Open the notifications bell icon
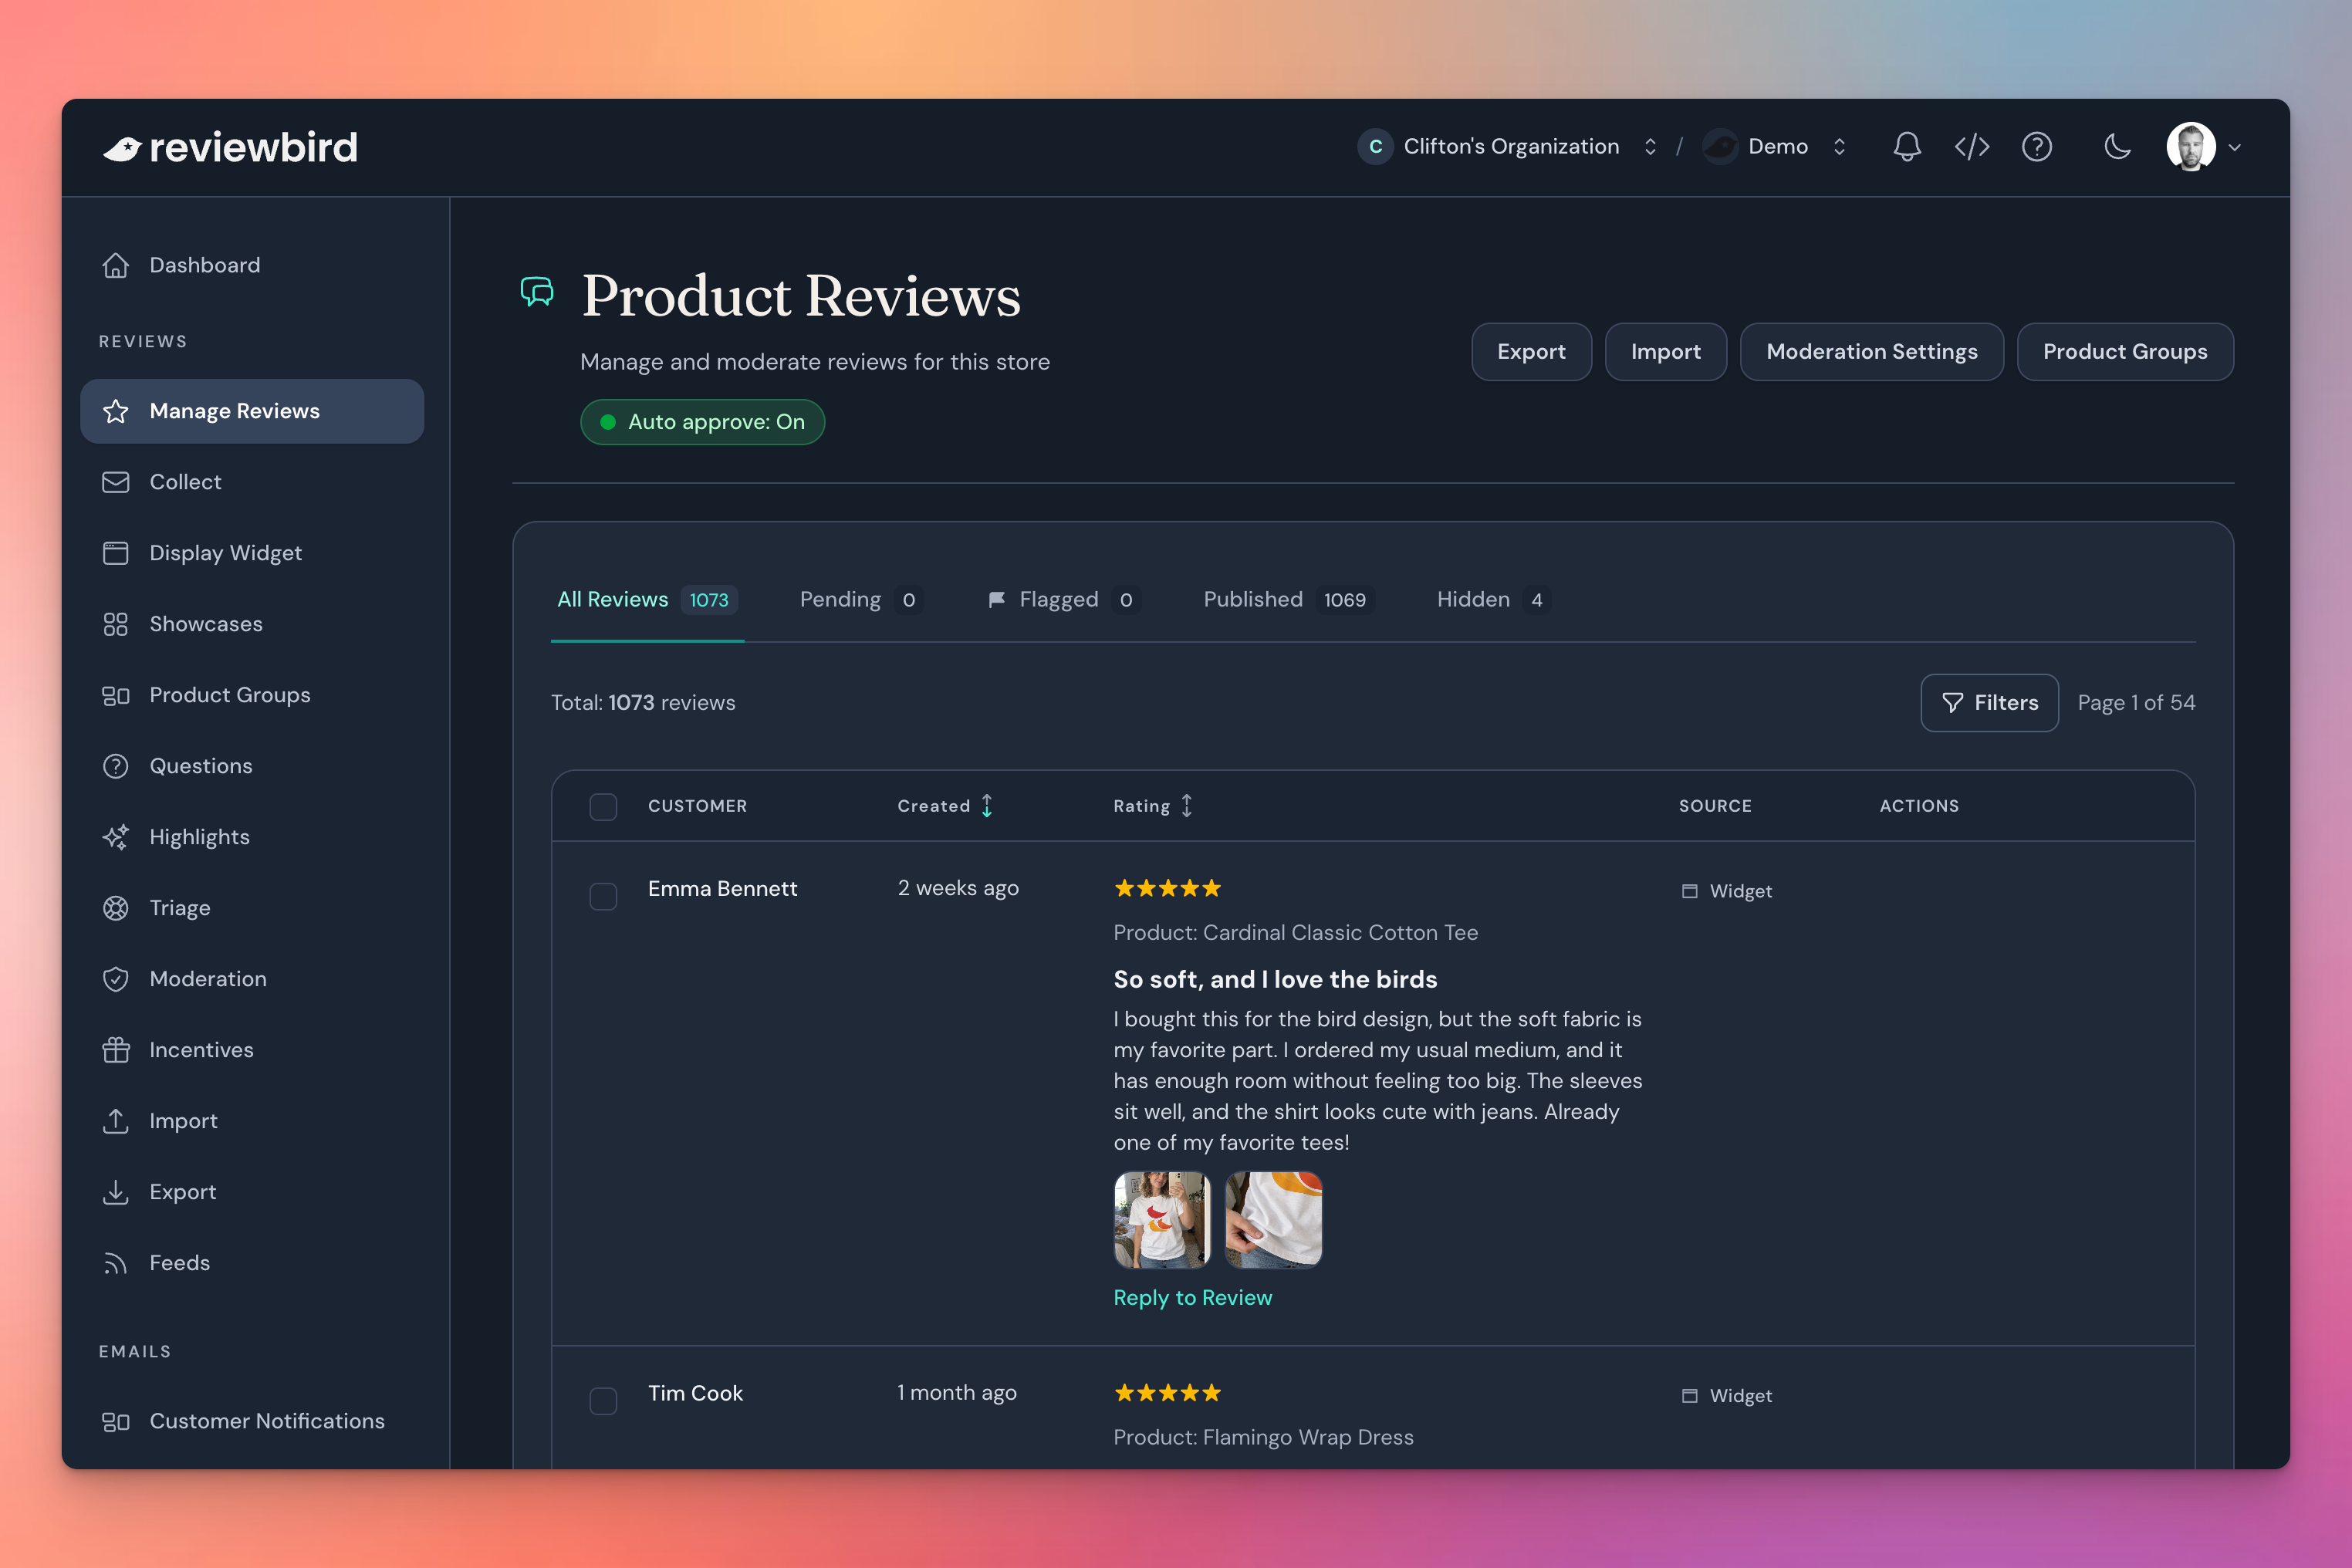Image resolution: width=2352 pixels, height=1568 pixels. (1907, 147)
